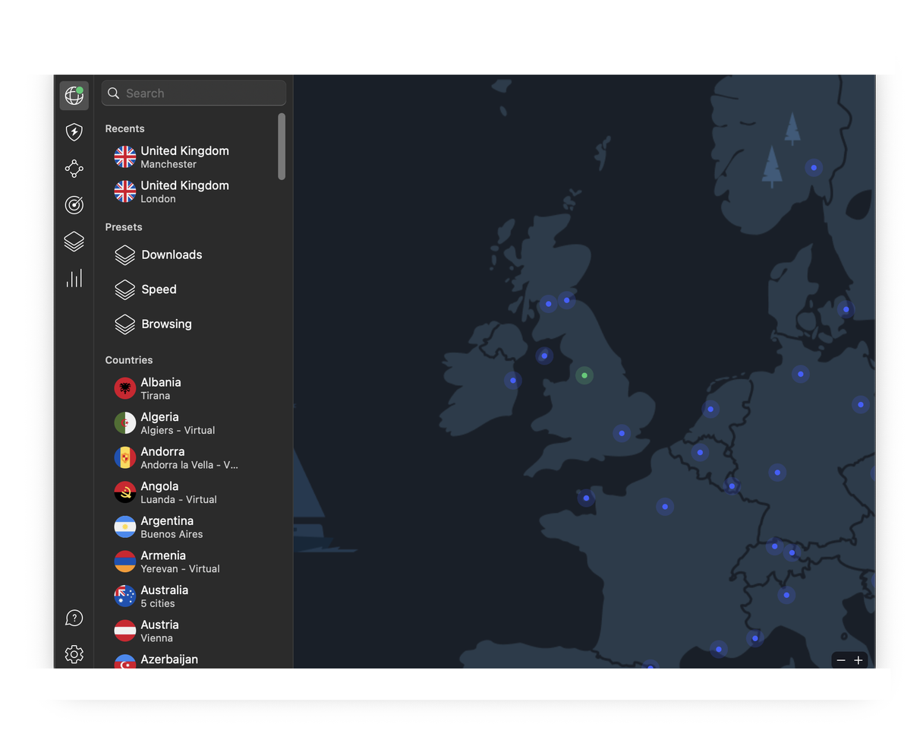Zoom out on the map
The height and width of the screenshot is (740, 923).
[x=840, y=660]
